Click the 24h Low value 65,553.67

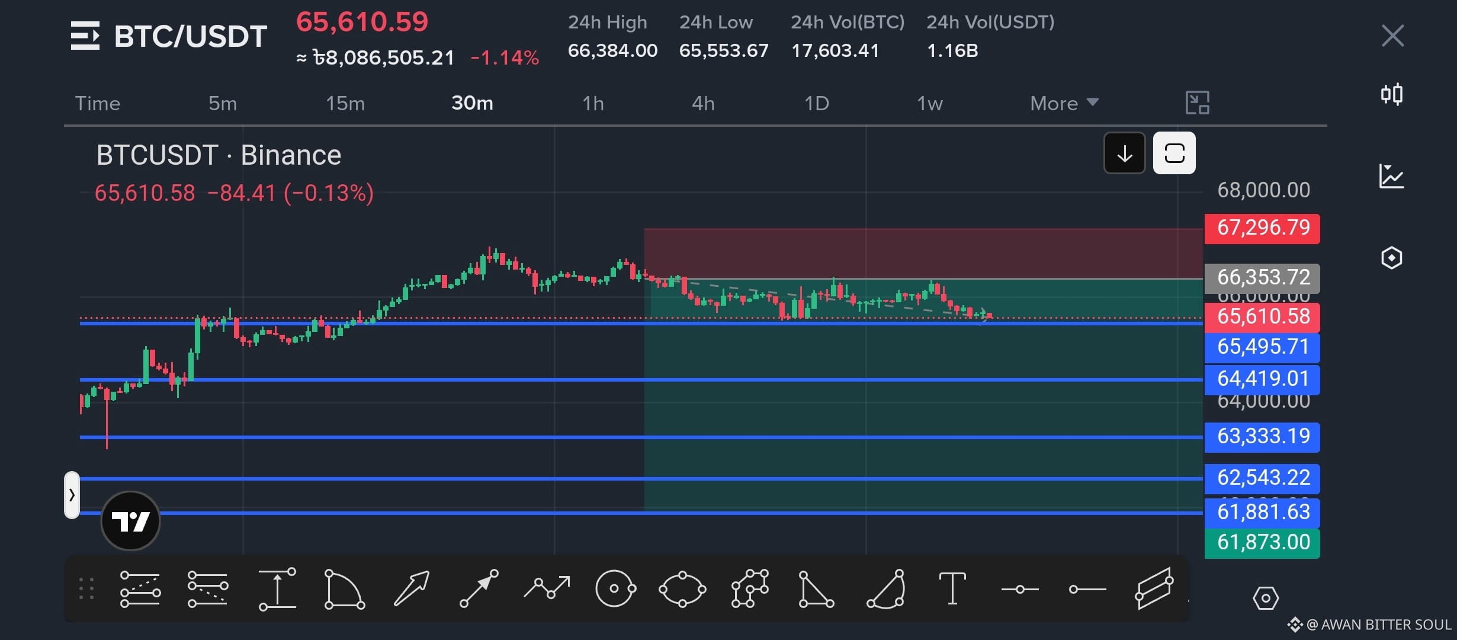724,50
